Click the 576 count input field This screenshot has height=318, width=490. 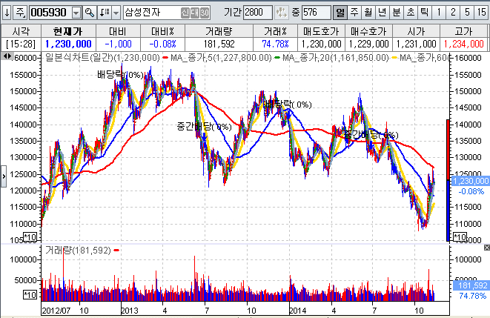(x=315, y=13)
